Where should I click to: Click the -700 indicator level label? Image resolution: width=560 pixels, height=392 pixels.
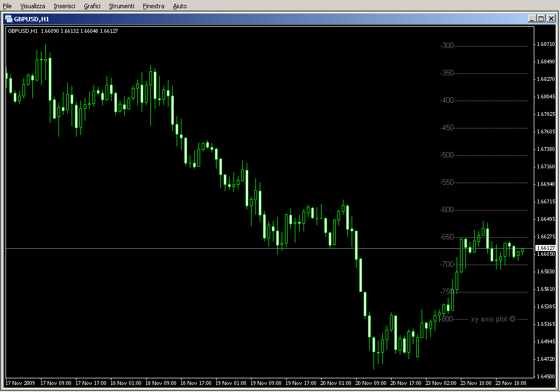[447, 264]
